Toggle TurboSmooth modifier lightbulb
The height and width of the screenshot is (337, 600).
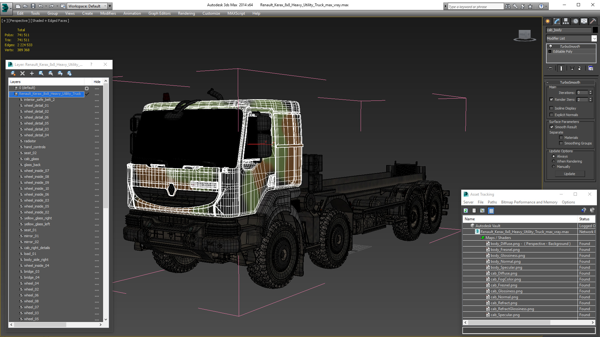(551, 46)
